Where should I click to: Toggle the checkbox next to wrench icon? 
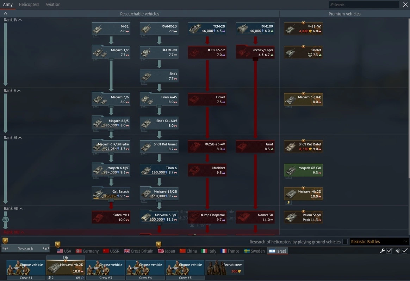[389, 251]
